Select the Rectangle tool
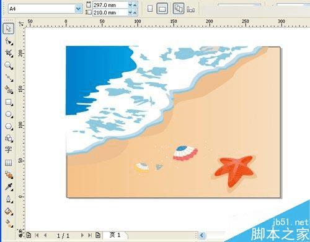The width and height of the screenshot is (310, 242). click(x=9, y=102)
